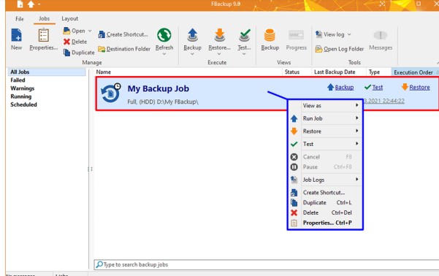439x276 pixels.
Task: Open the quick access toolbar dropdown arrow
Action: [x=39, y=4]
